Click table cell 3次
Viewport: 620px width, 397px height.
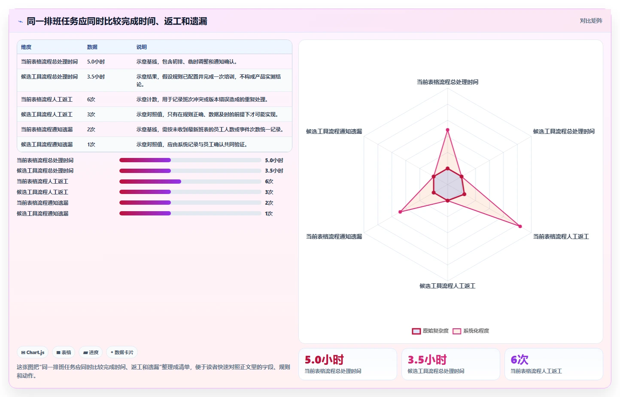(91, 115)
